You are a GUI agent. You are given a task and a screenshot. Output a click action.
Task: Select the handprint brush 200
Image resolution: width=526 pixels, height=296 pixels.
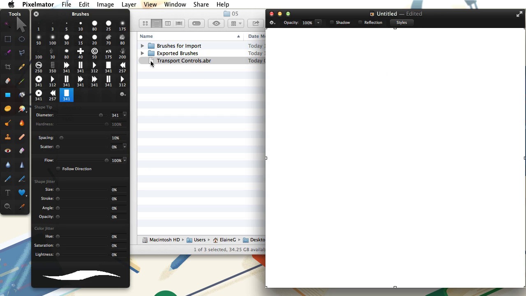pyautogui.click(x=122, y=53)
